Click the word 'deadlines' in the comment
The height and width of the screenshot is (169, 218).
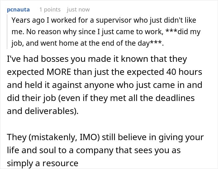(x=175, y=98)
